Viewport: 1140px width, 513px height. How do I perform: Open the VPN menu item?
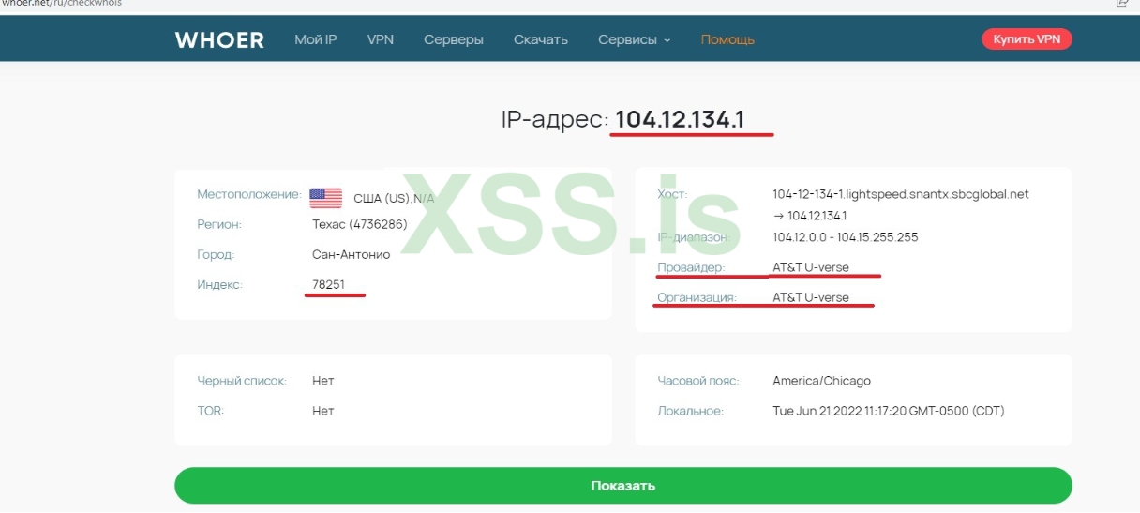(x=380, y=39)
